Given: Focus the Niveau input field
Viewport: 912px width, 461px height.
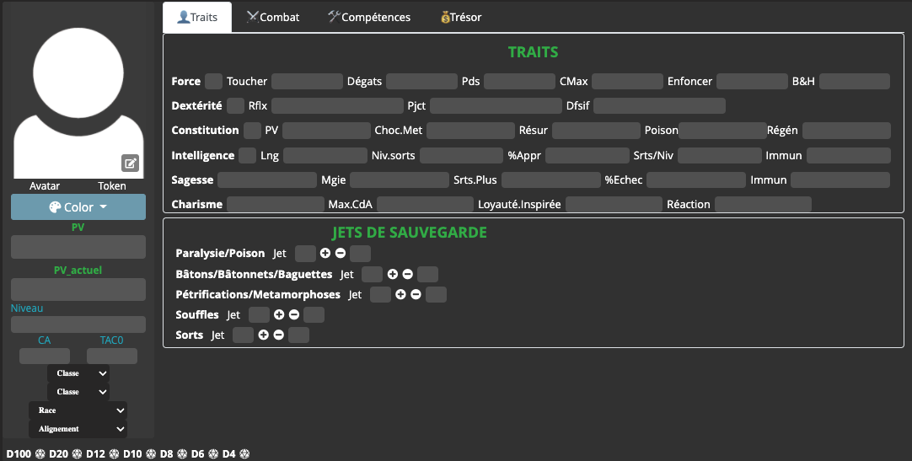Looking at the screenshot, I should click(x=78, y=324).
